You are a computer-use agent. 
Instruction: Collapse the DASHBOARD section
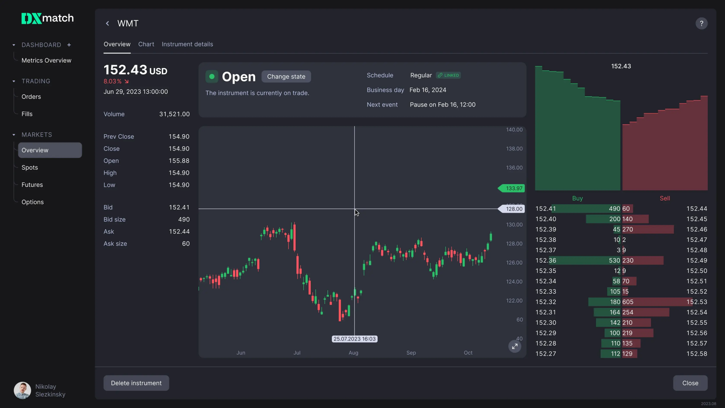tap(14, 45)
